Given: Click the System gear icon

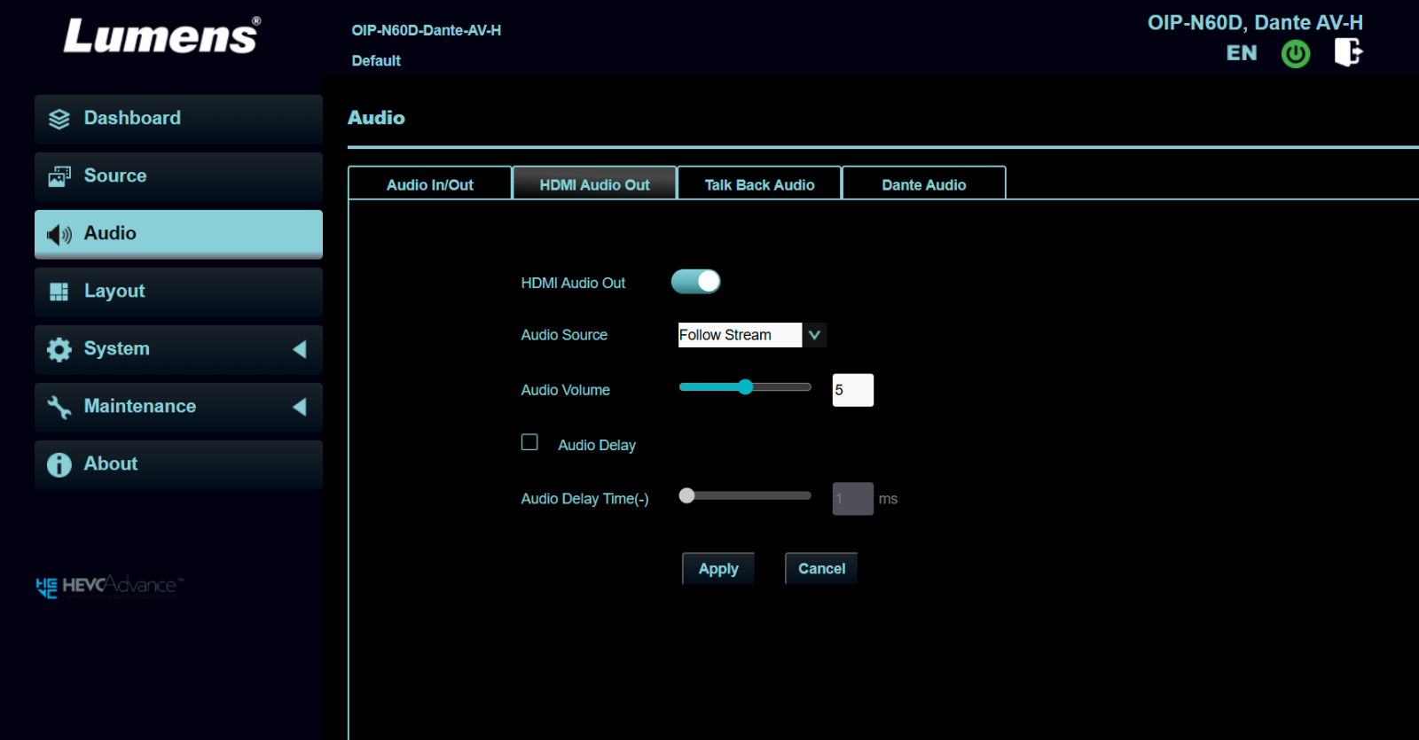Looking at the screenshot, I should (59, 349).
